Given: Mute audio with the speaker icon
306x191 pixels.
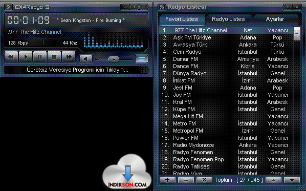Looking at the screenshot, I should point(86,59).
